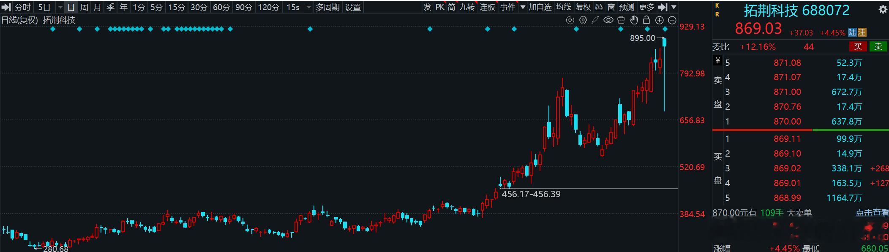Switch to the 季 quarterly period
This screenshot has width=889, height=252.
(110, 7)
